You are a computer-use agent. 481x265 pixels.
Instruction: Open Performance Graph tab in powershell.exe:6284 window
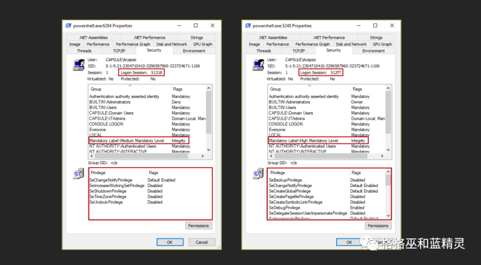click(x=133, y=44)
